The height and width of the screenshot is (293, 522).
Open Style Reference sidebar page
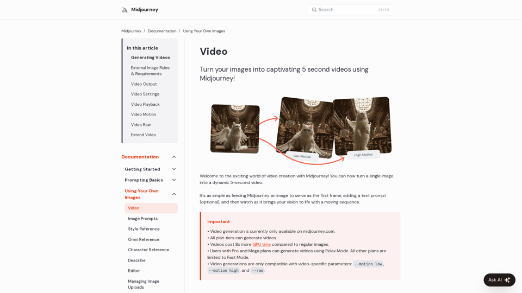[144, 229]
